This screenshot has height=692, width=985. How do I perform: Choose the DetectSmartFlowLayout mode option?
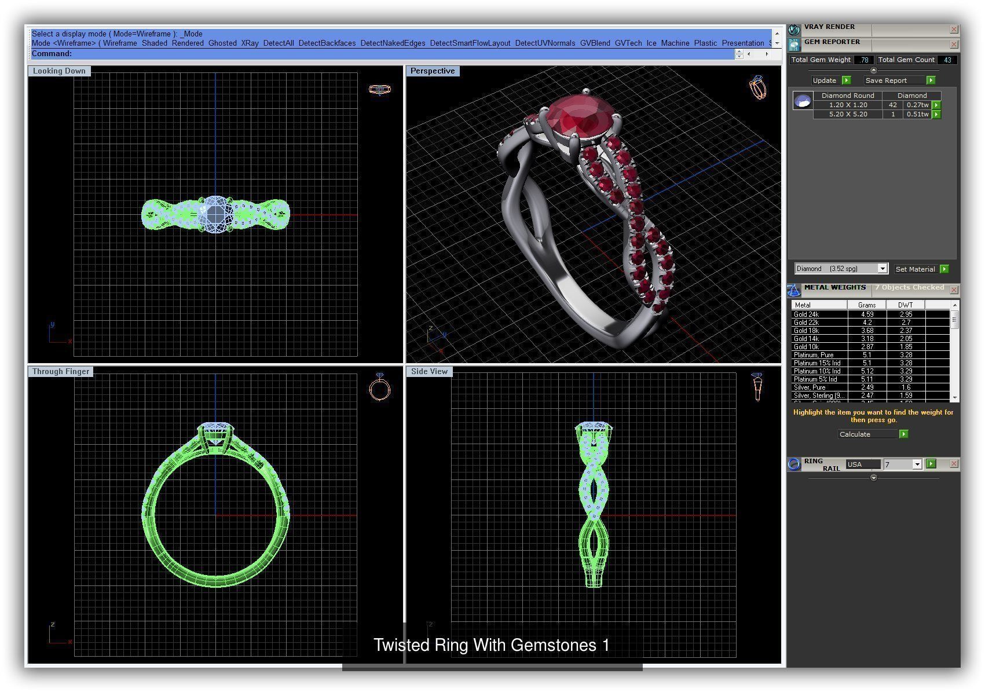470,43
